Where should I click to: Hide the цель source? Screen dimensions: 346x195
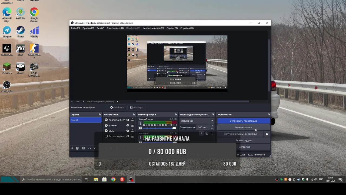(128, 131)
